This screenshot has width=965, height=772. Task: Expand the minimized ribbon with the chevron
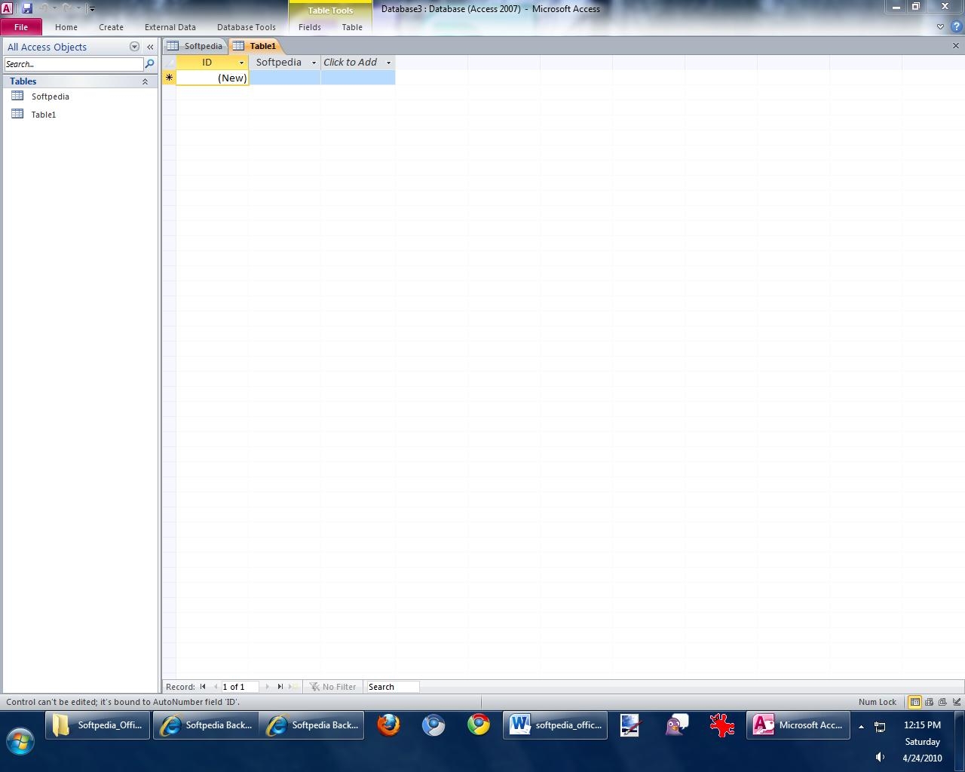(940, 27)
